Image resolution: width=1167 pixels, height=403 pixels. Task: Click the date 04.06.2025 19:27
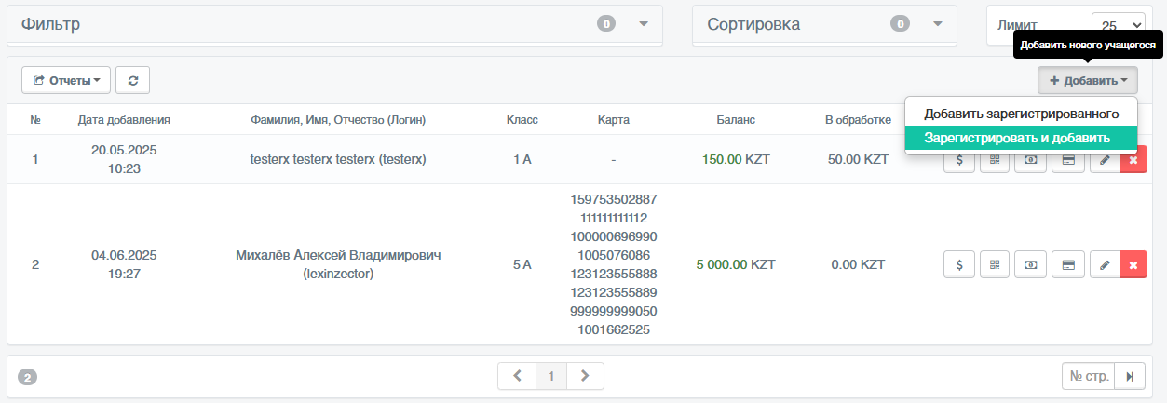pos(124,264)
